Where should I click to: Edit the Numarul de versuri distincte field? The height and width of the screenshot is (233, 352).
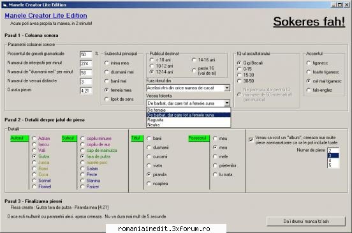86,82
